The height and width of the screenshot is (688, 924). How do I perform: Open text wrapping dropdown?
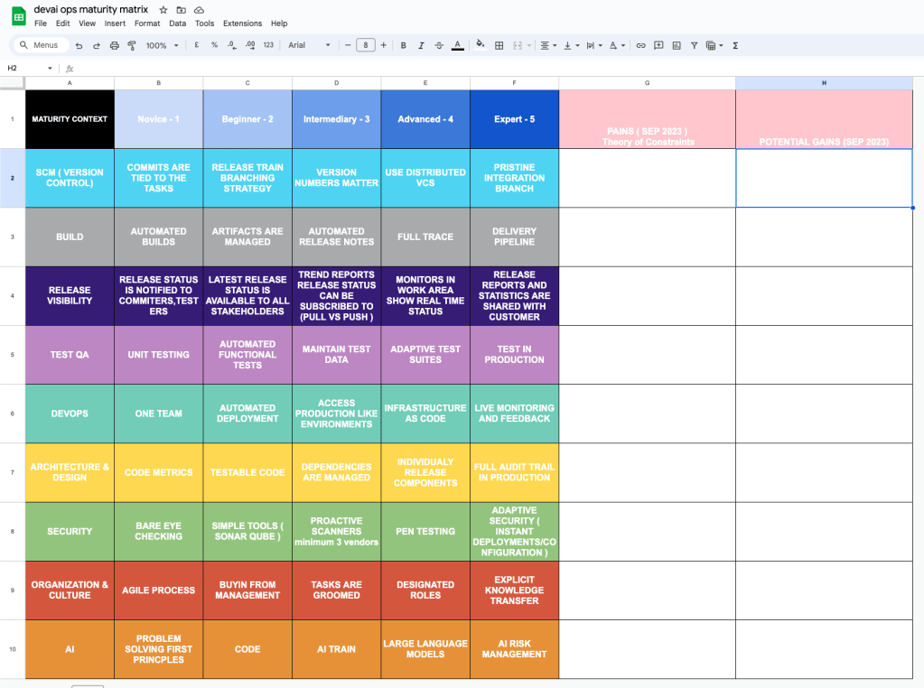coord(594,45)
